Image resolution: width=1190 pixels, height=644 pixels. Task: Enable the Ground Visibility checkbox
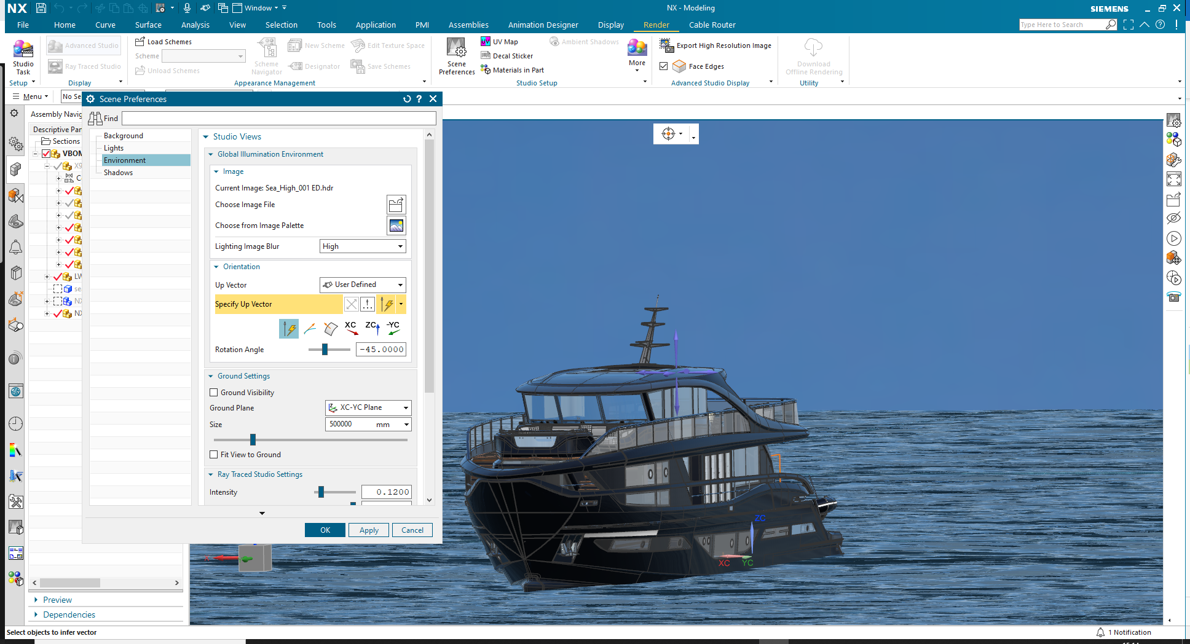click(x=213, y=392)
